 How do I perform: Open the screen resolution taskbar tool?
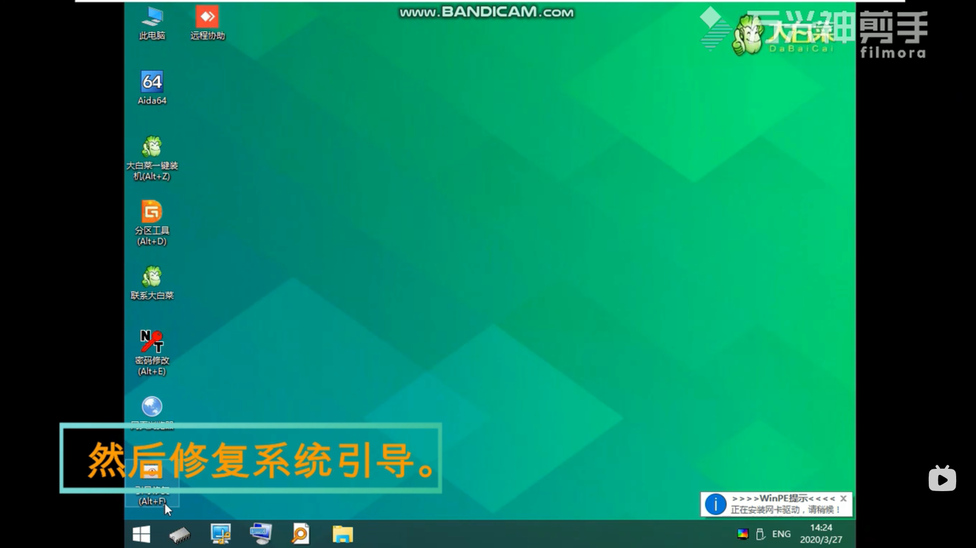point(221,534)
